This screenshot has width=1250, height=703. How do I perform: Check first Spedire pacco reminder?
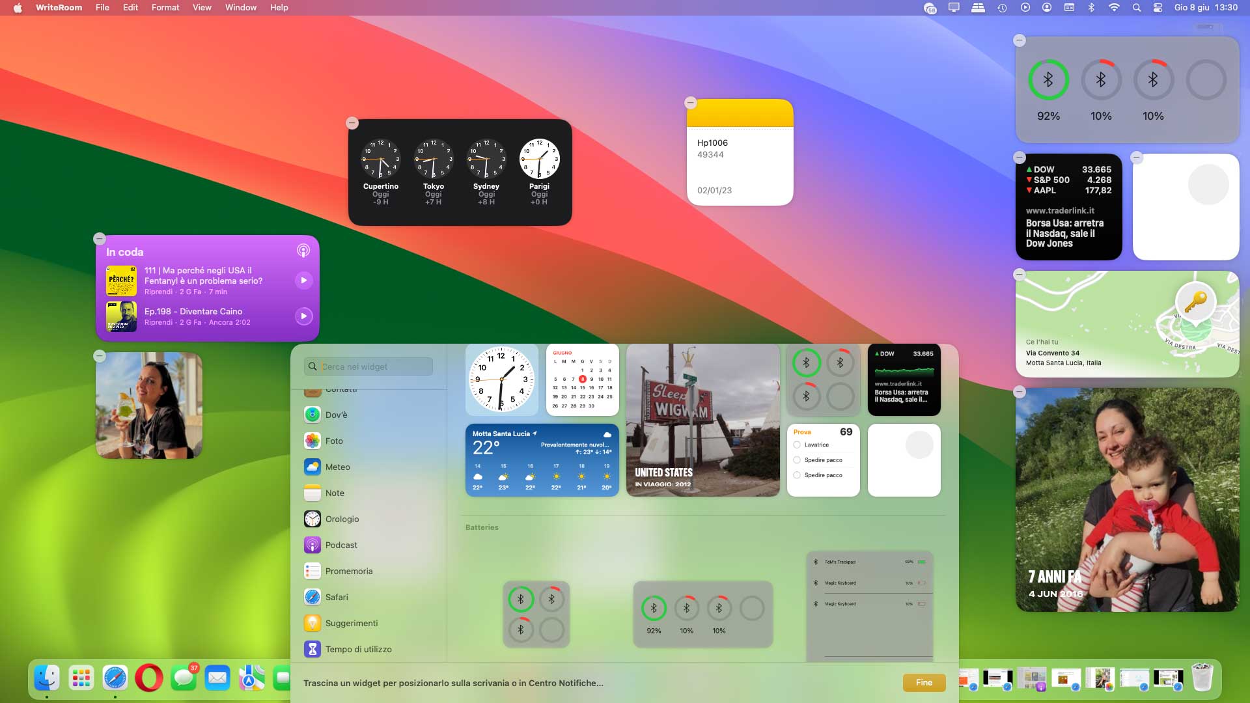pyautogui.click(x=797, y=460)
